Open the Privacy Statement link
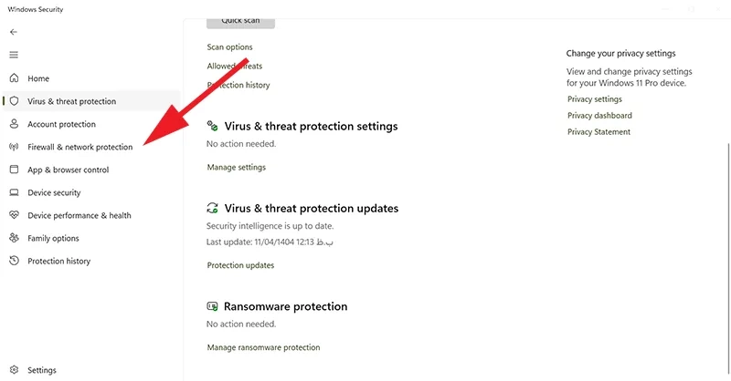 click(x=599, y=131)
